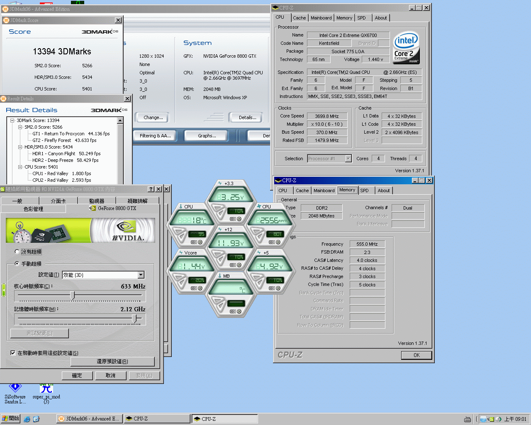Click Result Details scrollbar up arrow
The image size is (531, 425).
(120, 121)
